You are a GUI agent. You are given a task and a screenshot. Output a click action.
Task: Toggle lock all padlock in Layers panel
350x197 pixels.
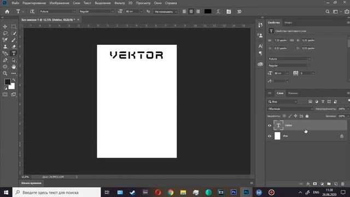[307, 116]
